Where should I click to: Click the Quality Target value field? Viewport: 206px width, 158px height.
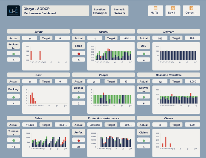coord(127,38)
